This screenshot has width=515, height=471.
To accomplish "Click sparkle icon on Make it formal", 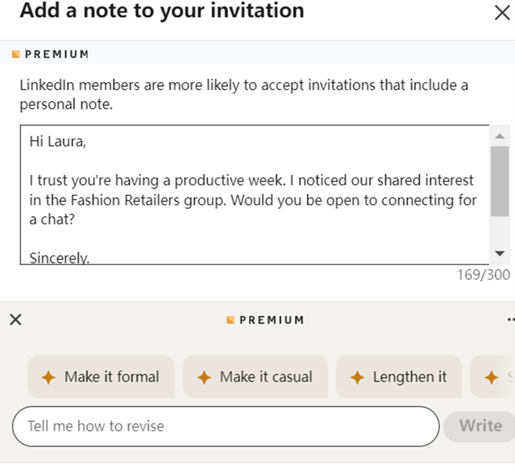I will [49, 377].
